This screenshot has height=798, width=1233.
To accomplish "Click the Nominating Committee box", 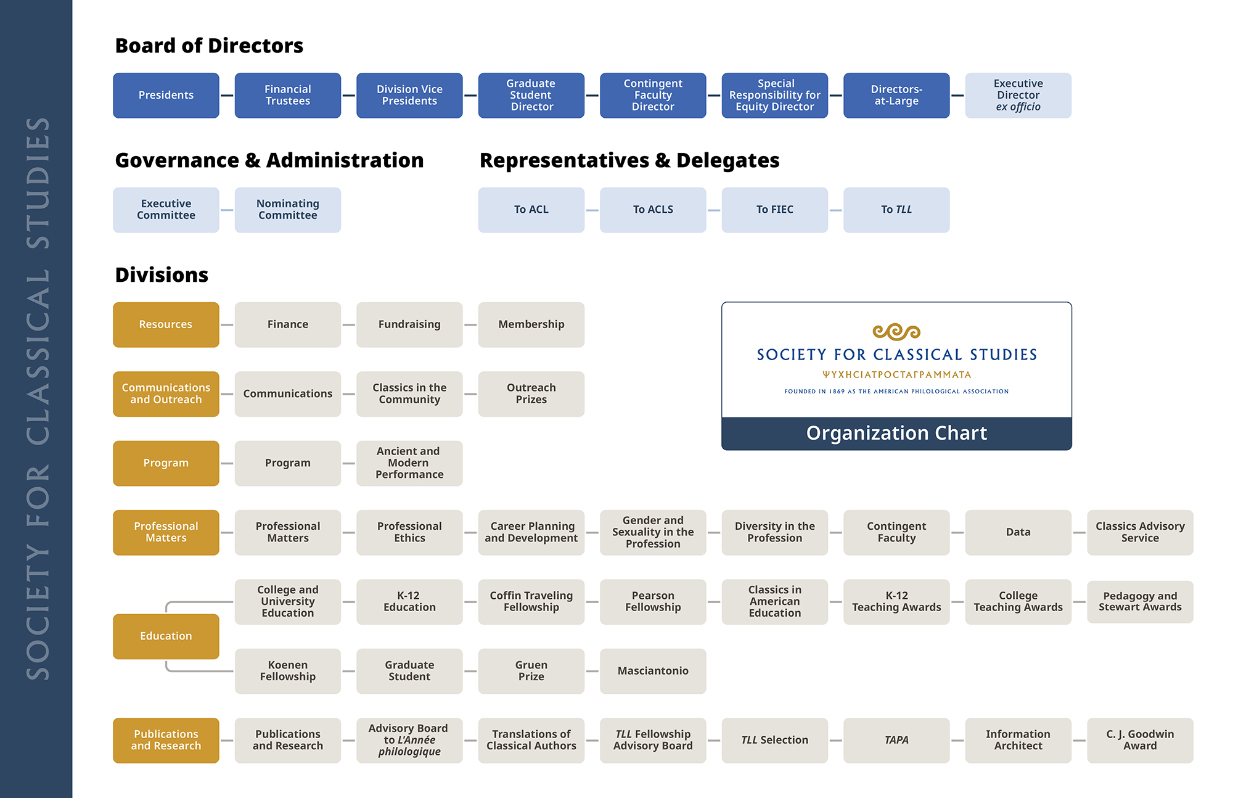I will coord(287,210).
